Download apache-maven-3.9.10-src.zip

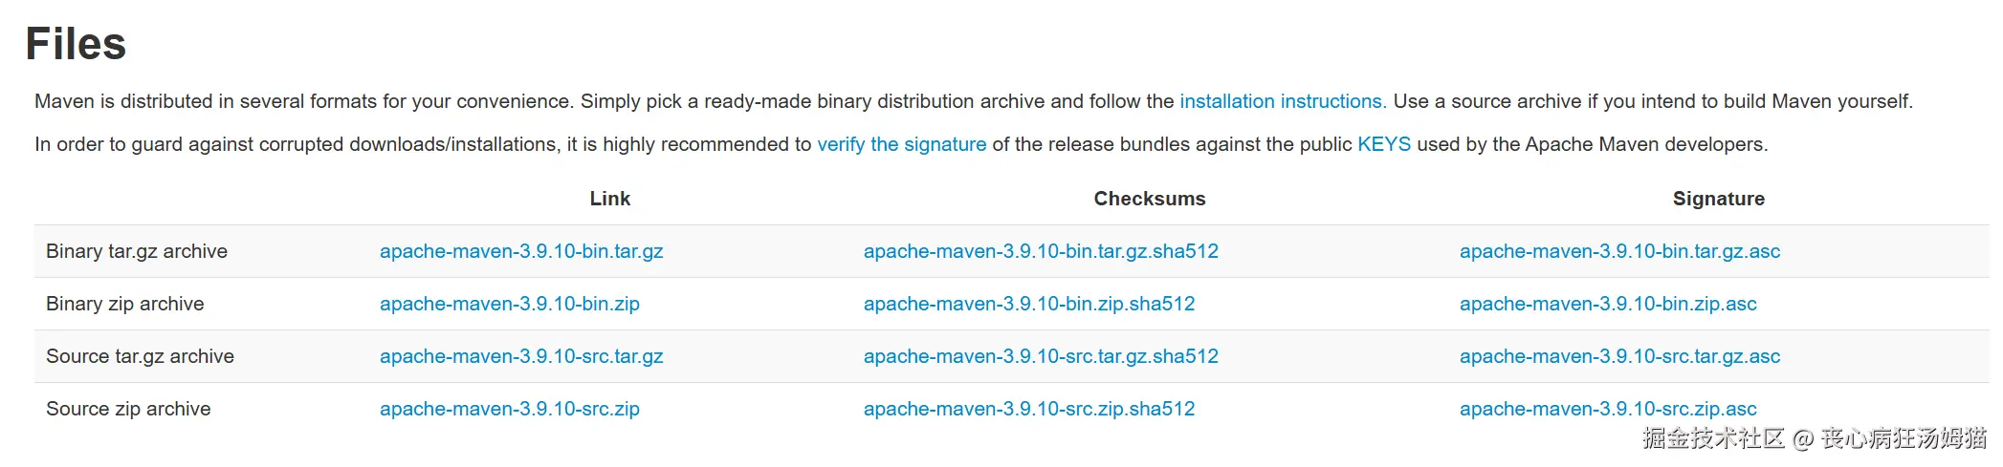pyautogui.click(x=510, y=409)
